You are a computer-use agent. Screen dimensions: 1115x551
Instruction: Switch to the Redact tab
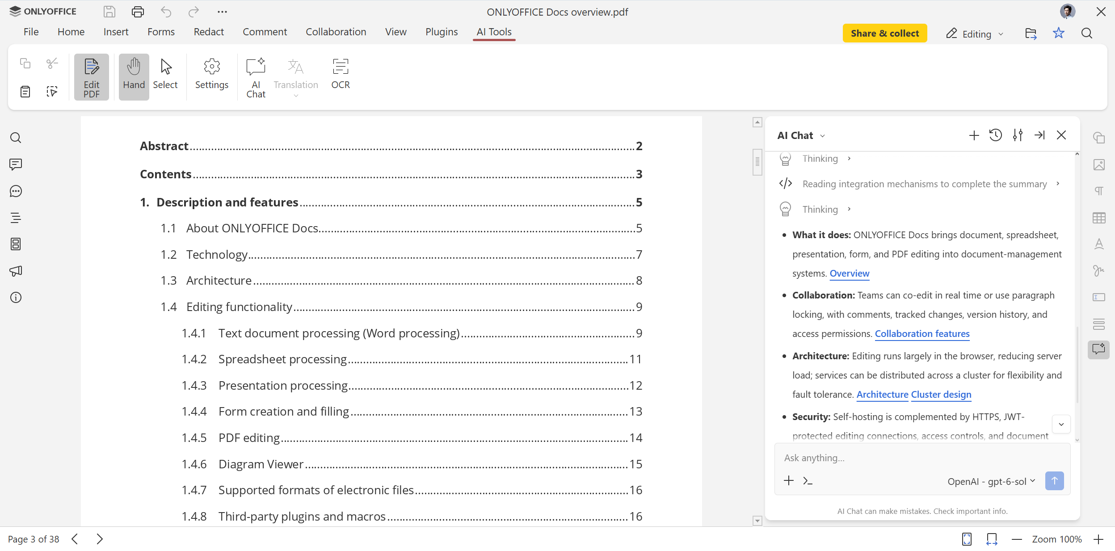pos(209,32)
